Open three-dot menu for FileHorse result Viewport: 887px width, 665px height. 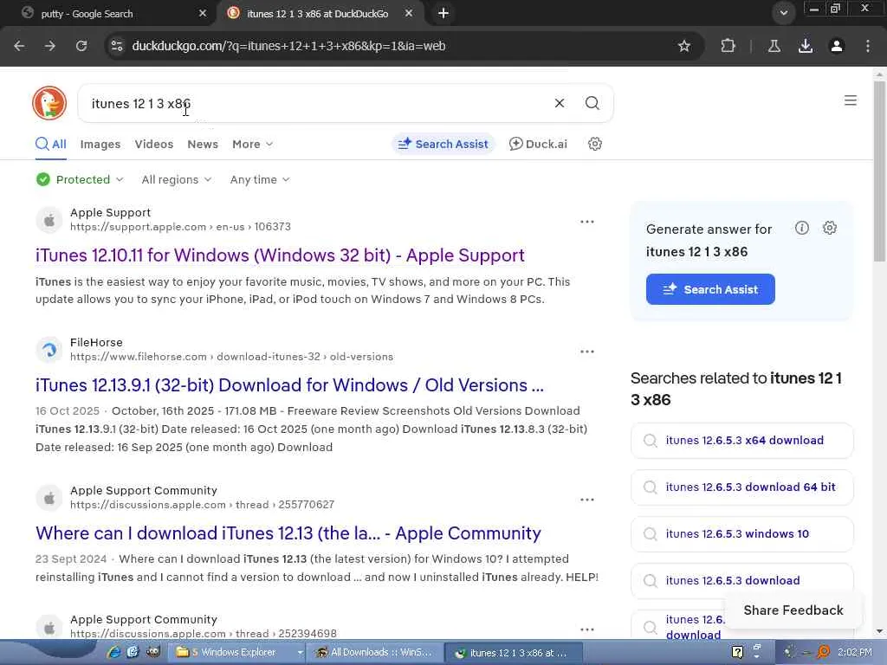point(587,352)
